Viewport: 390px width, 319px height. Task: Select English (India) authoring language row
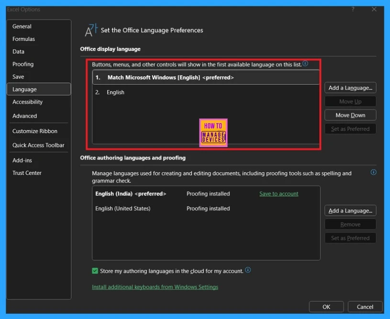pos(206,194)
